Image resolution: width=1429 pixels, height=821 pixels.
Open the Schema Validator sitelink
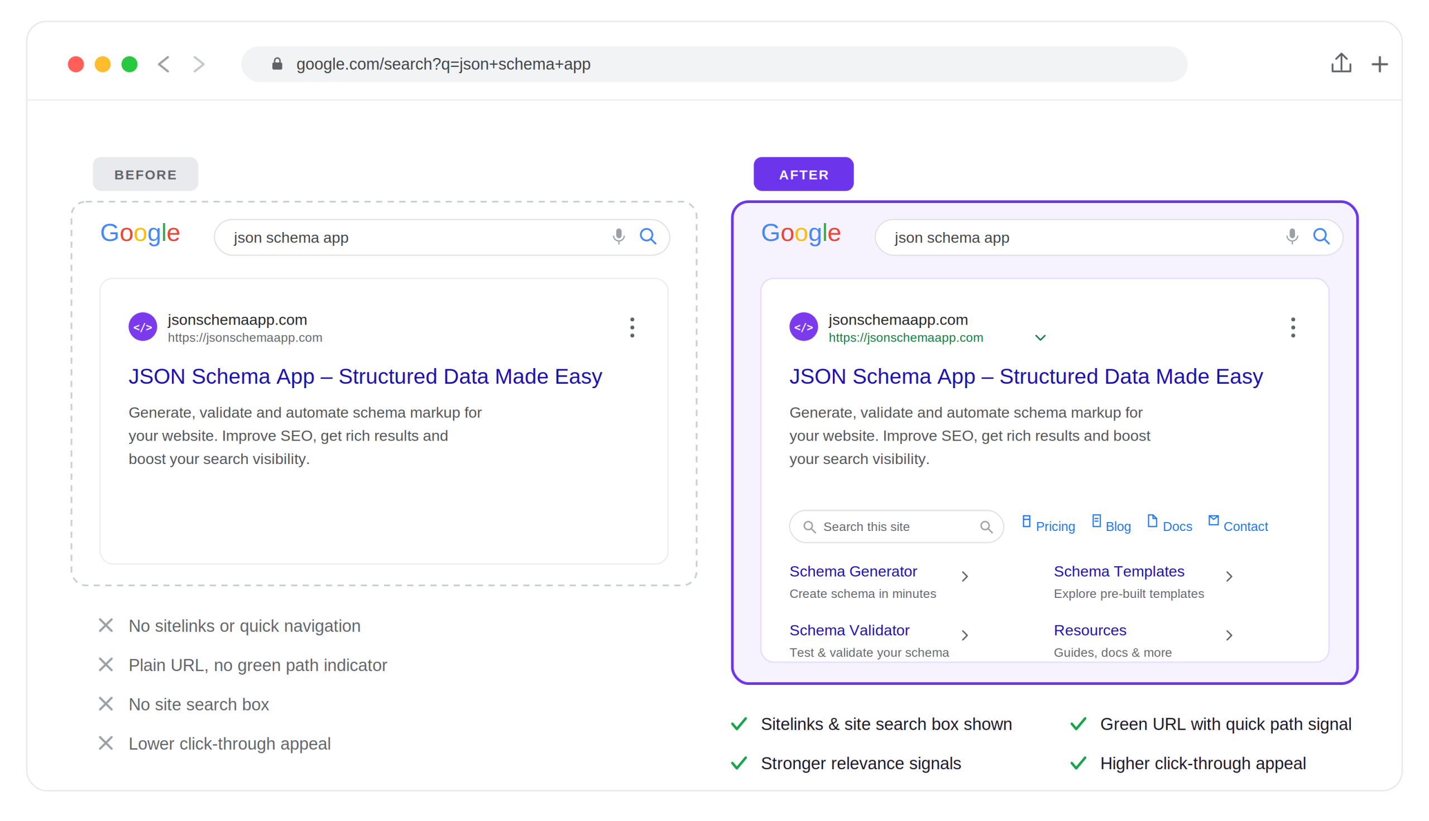click(849, 630)
